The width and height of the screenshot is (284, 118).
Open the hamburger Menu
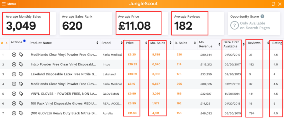point(9,4)
